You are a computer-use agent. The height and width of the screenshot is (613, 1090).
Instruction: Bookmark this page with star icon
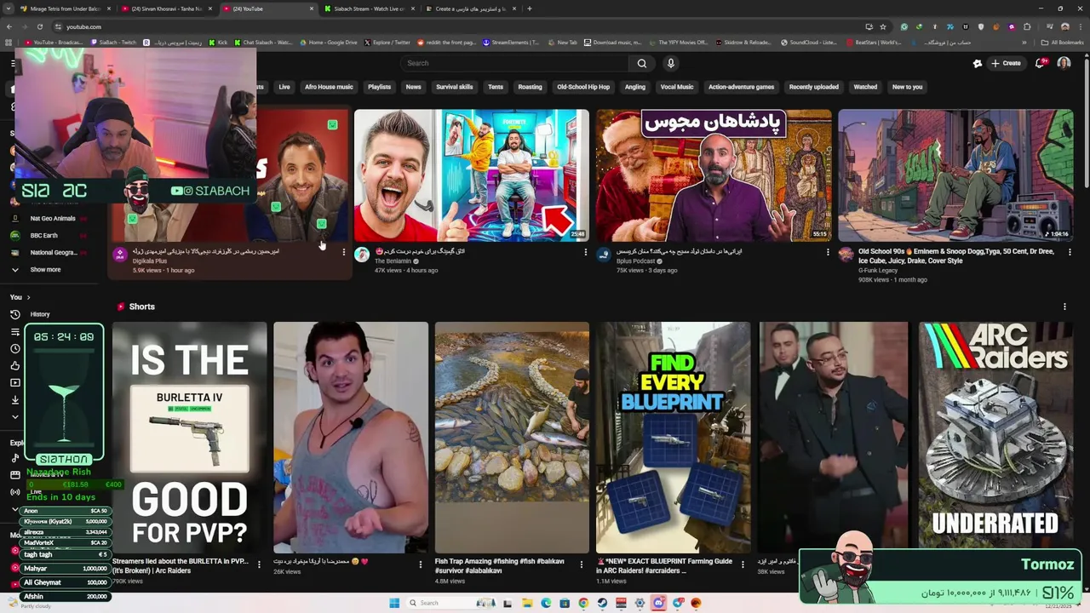coord(883,26)
